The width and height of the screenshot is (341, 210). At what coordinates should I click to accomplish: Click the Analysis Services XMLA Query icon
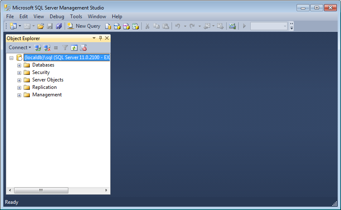coord(135,26)
